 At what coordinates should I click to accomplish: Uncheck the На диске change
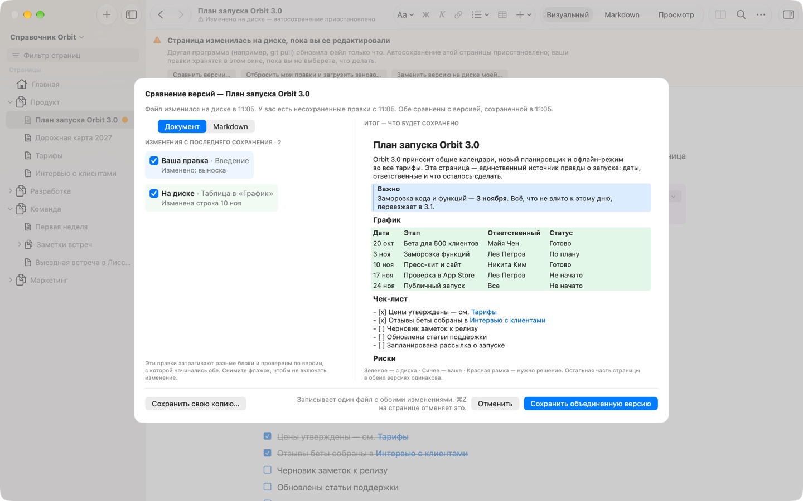154,193
